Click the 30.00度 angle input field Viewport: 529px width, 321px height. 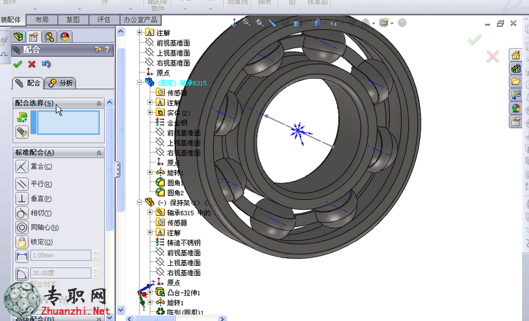(x=61, y=273)
